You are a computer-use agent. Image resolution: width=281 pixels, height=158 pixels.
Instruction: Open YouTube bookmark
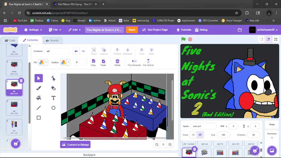(x=20, y=21)
